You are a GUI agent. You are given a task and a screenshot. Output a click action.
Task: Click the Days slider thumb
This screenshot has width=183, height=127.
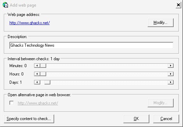coord(47,82)
